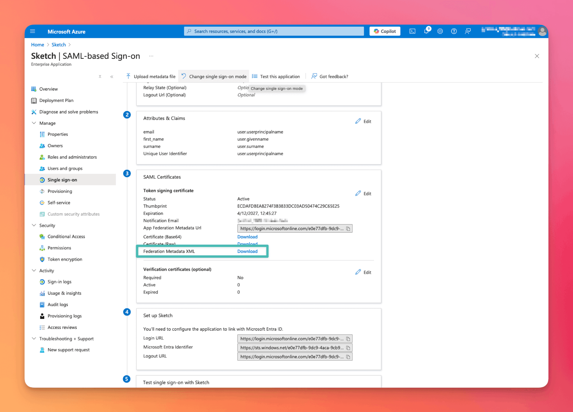Click the Microsoft Entra Identifier field
Screen dimensions: 573x412
pyautogui.click(x=295, y=348)
